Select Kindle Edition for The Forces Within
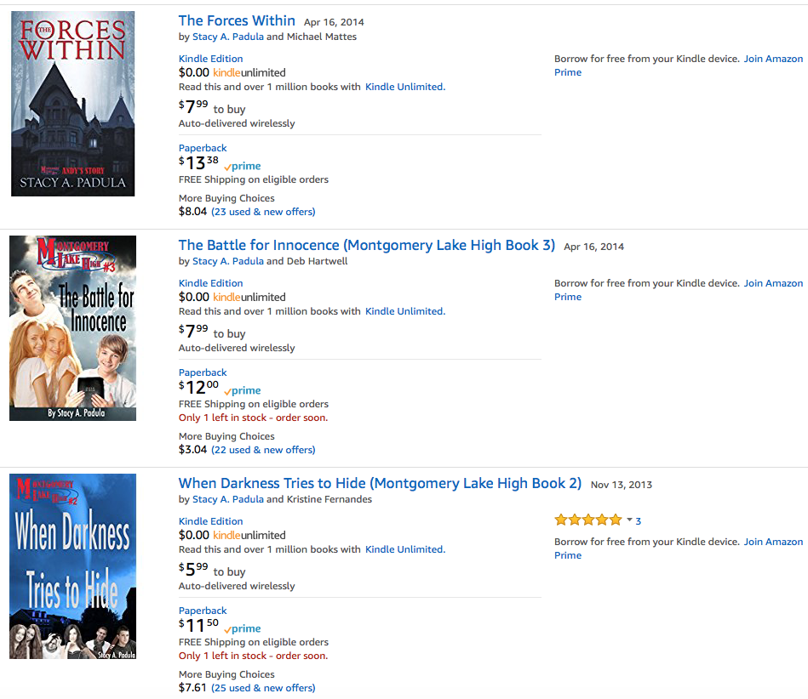808x699 pixels. click(210, 59)
